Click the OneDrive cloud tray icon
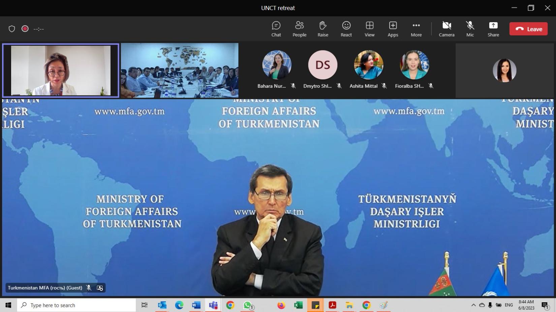This screenshot has height=312, width=556. [482, 305]
